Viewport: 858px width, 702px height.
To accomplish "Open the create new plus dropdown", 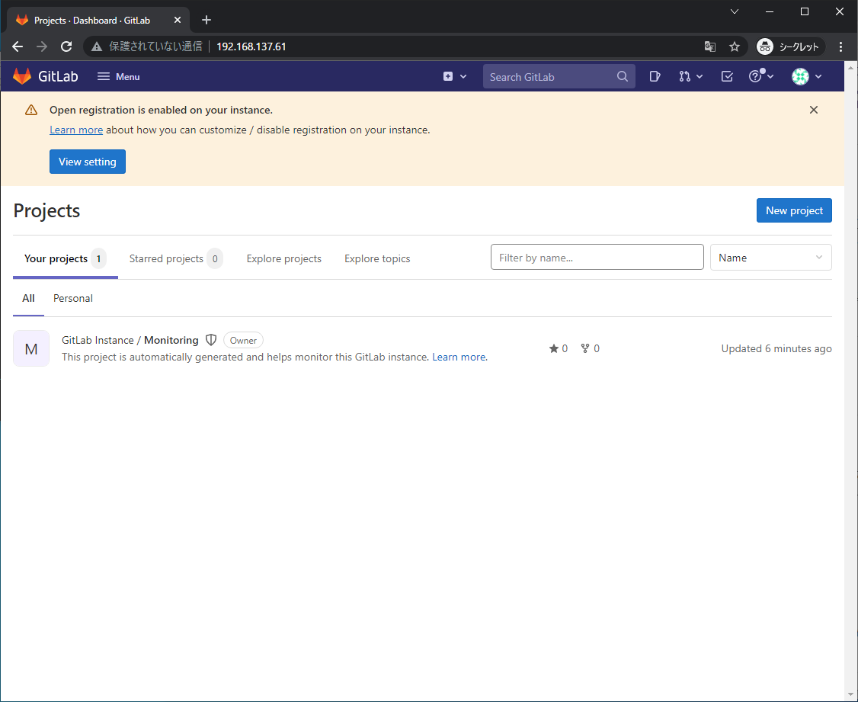I will point(455,76).
